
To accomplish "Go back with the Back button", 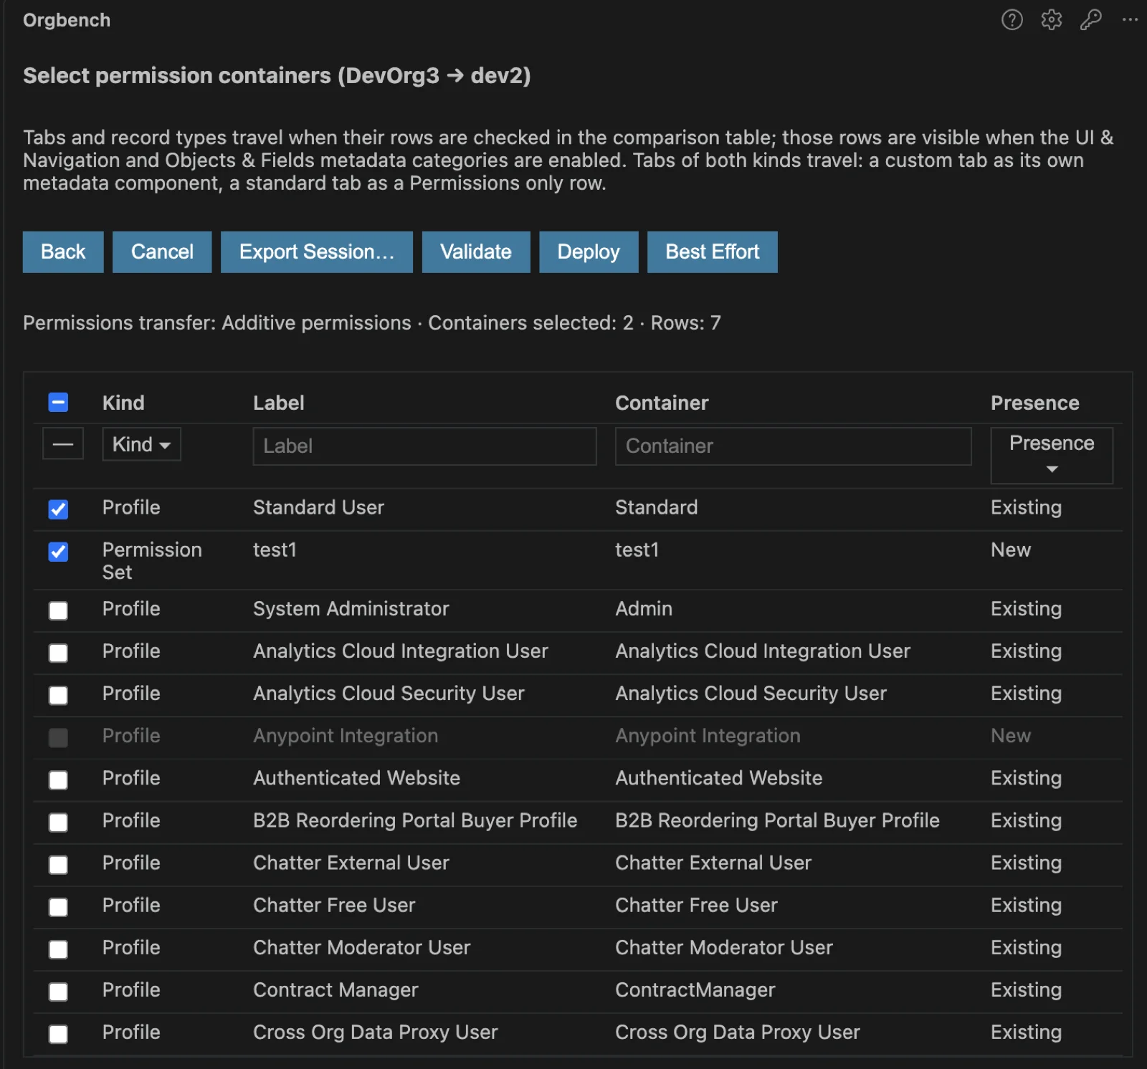I will [x=63, y=251].
